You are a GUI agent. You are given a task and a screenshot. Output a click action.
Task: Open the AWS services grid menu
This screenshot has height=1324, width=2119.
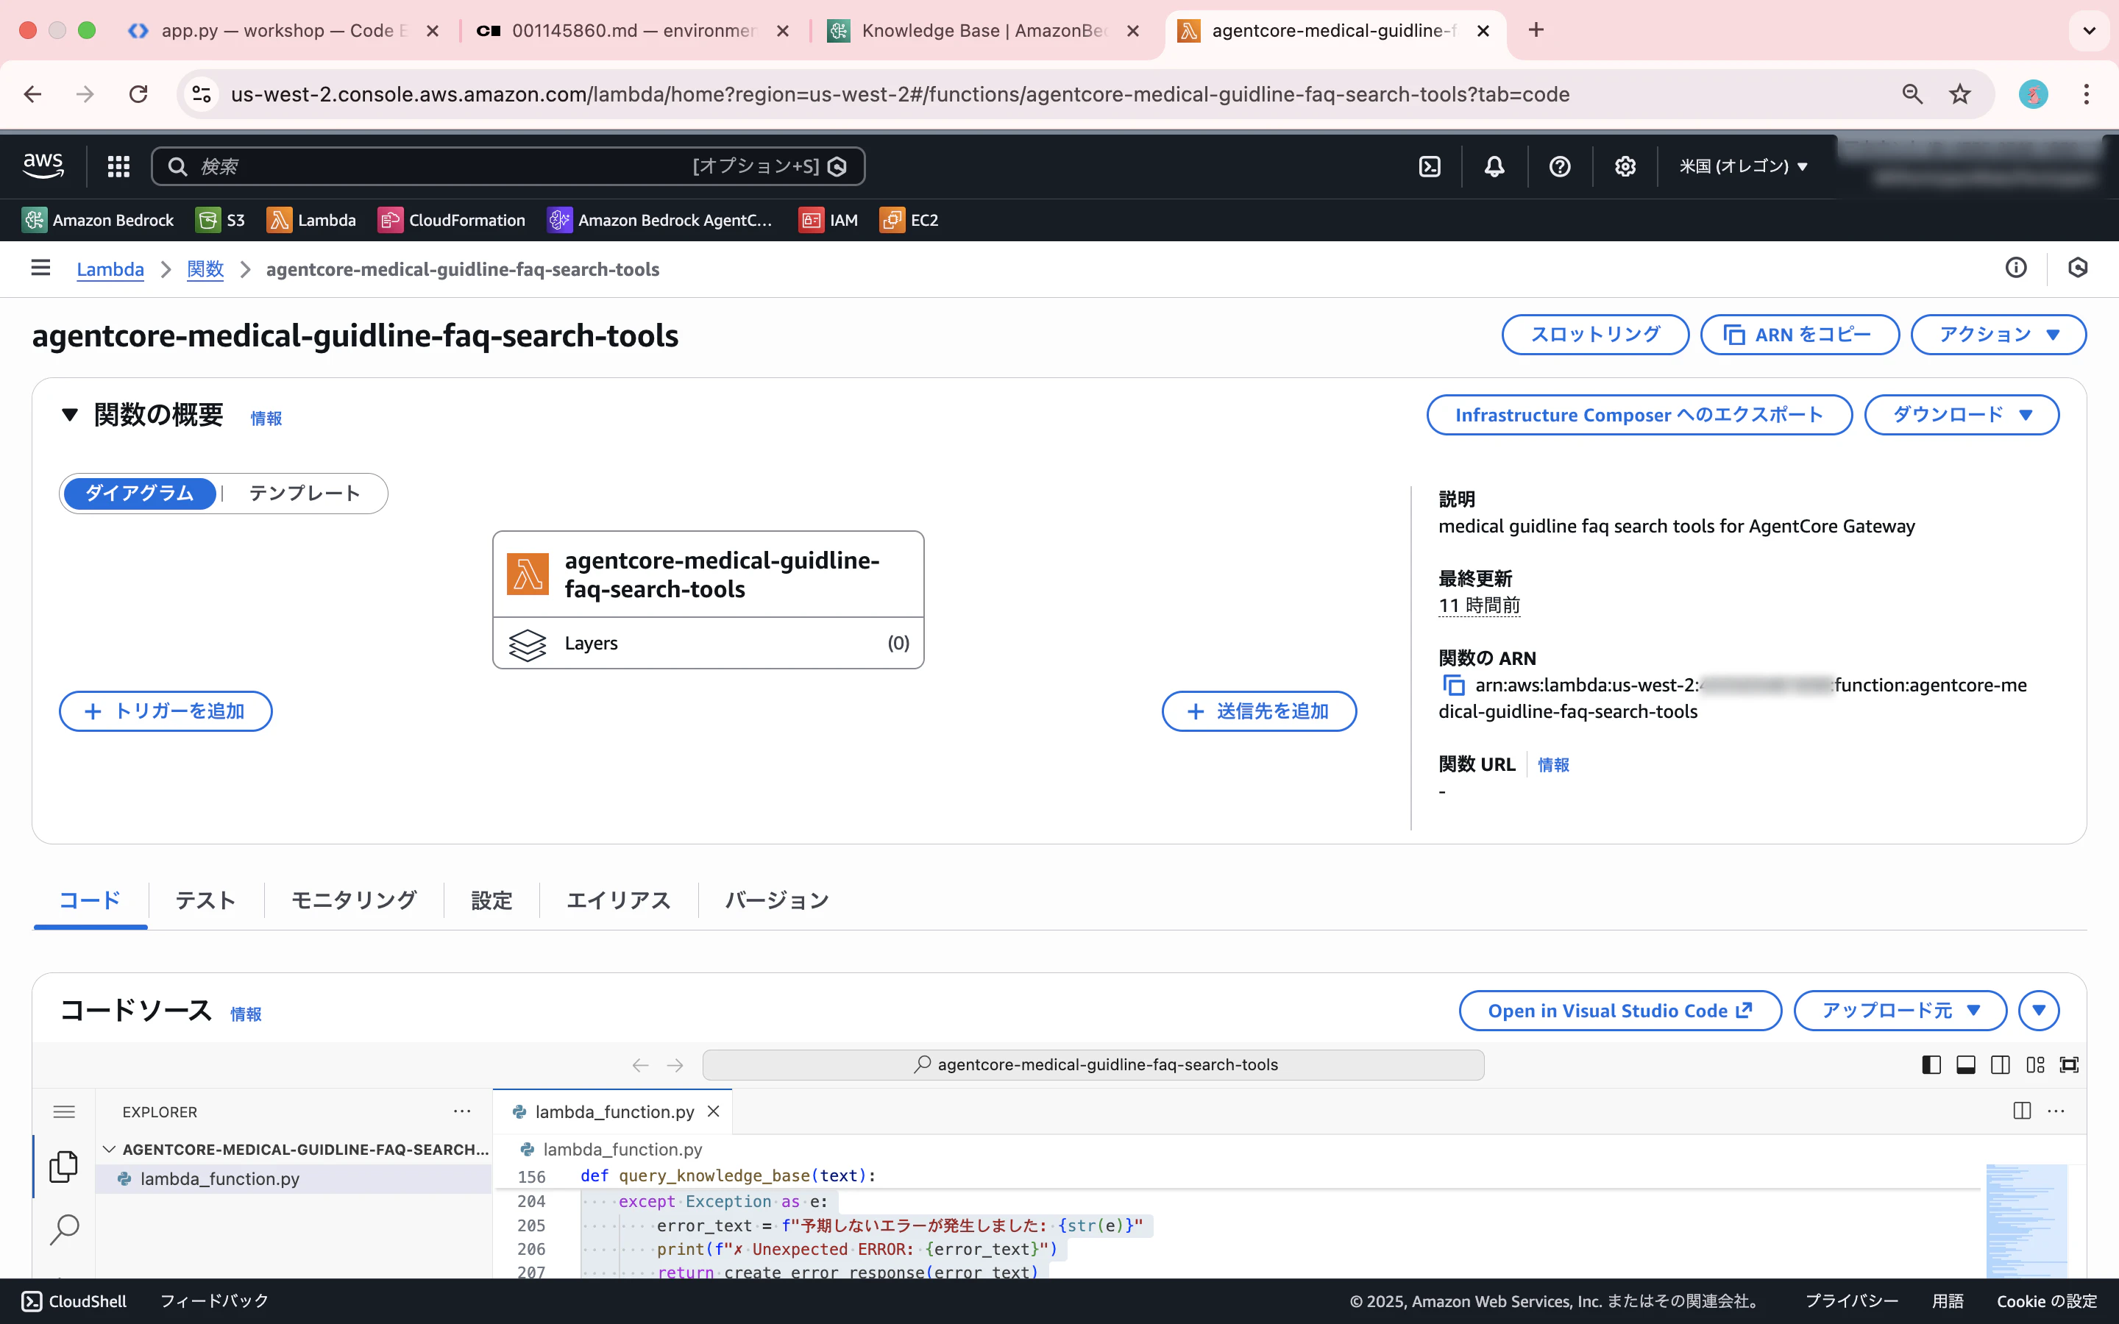[118, 166]
